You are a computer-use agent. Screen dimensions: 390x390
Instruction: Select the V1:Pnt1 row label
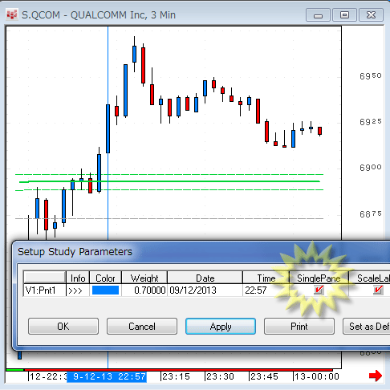44,290
